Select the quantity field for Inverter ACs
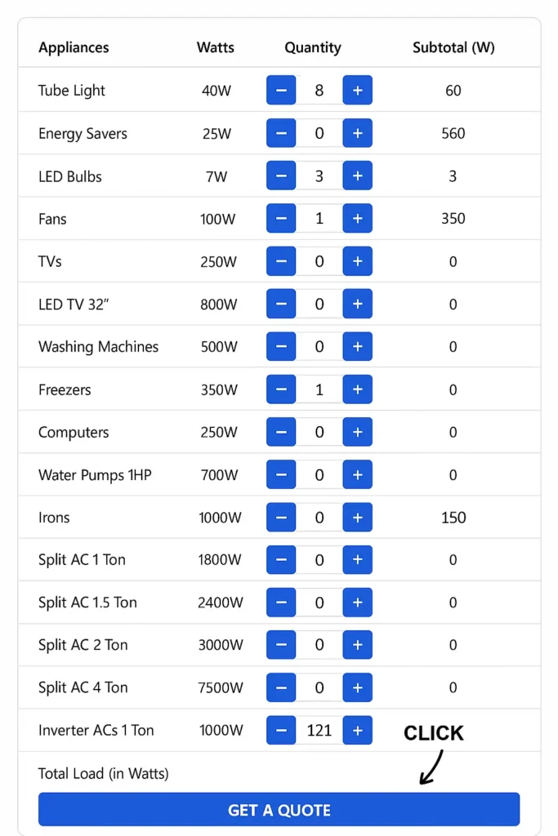This screenshot has height=836, width=558. [x=319, y=730]
